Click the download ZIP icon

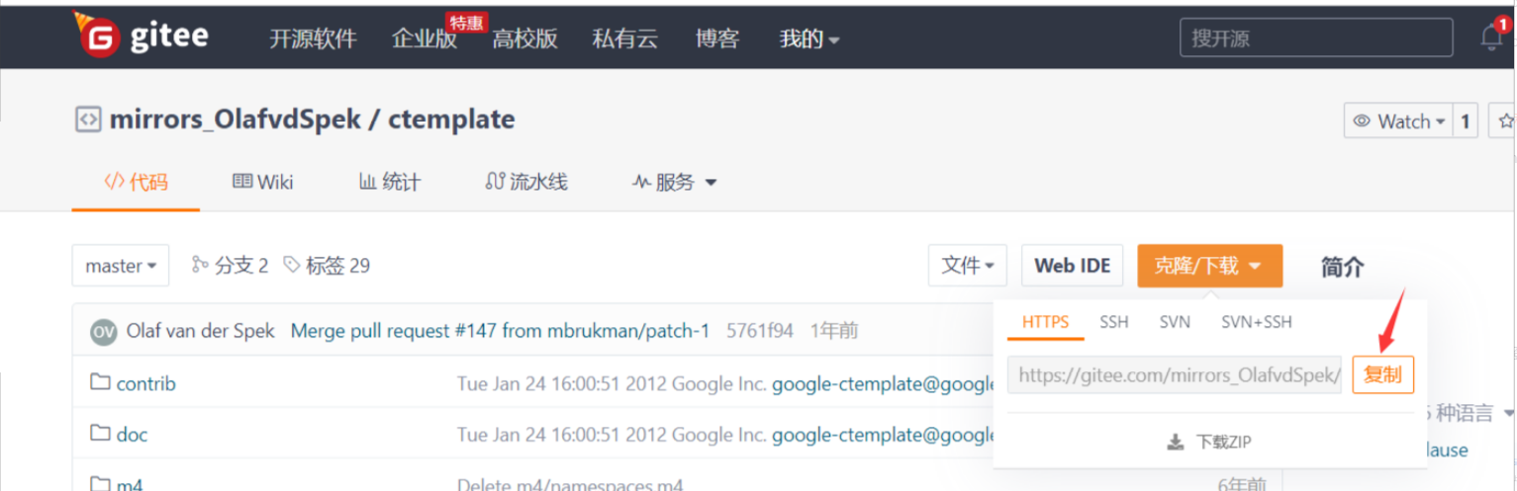click(x=1176, y=442)
